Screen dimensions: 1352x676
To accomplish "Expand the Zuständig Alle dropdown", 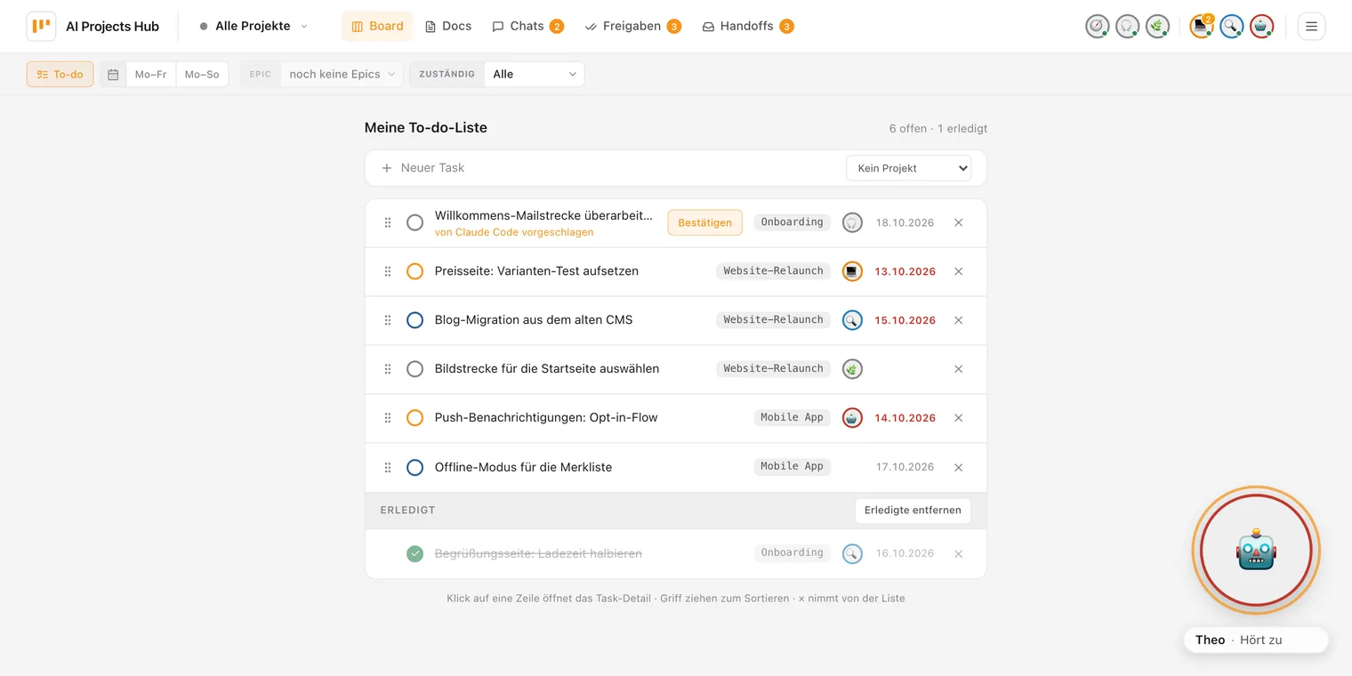I will tap(535, 75).
